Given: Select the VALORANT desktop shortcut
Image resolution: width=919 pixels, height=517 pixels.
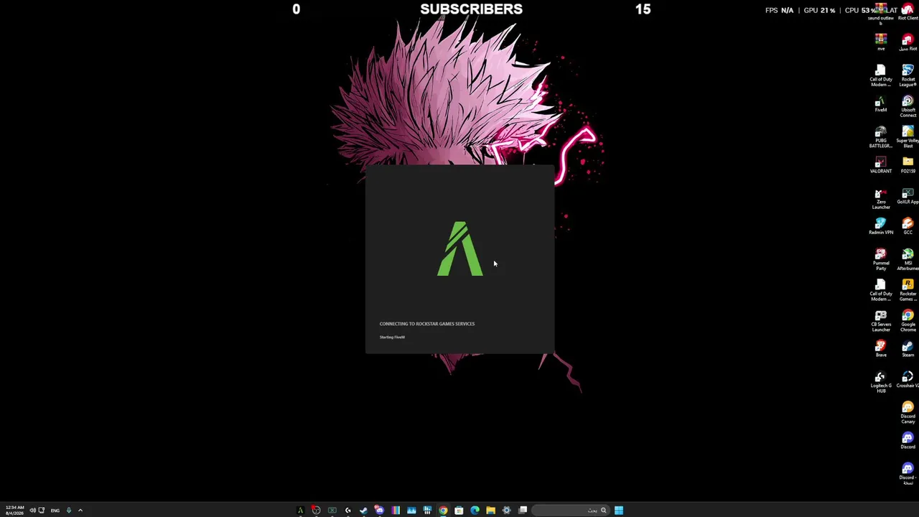Looking at the screenshot, I should coord(881,166).
